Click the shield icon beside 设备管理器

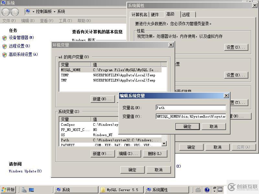click(x=5, y=38)
